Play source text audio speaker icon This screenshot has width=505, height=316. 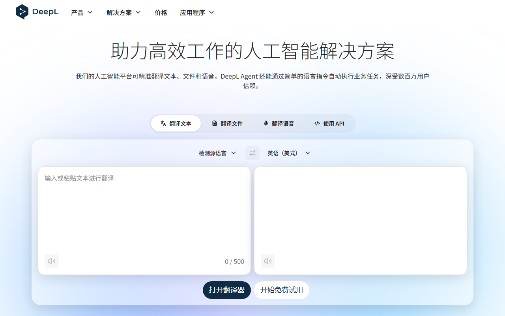pyautogui.click(x=52, y=261)
